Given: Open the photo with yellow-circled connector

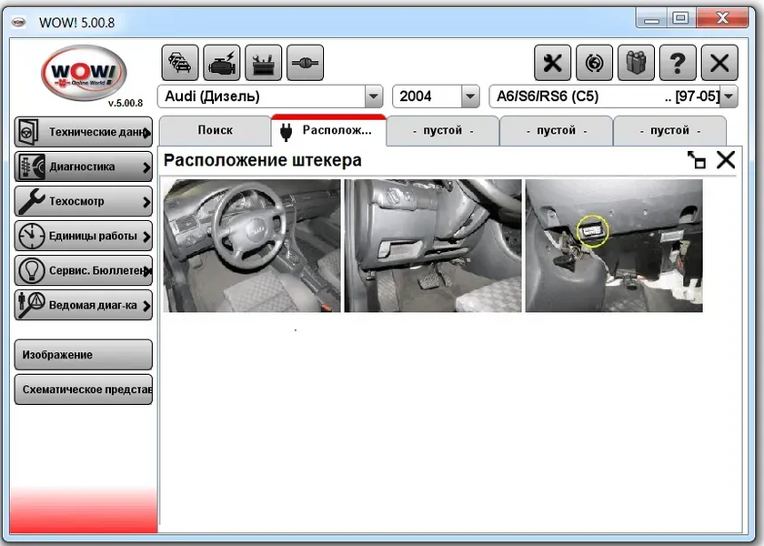Looking at the screenshot, I should tap(614, 246).
